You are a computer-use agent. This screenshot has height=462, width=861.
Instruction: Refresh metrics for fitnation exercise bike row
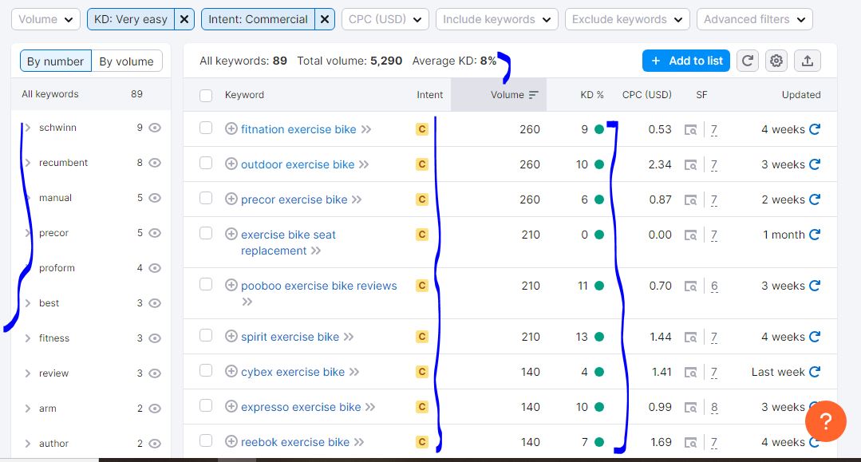coord(815,129)
